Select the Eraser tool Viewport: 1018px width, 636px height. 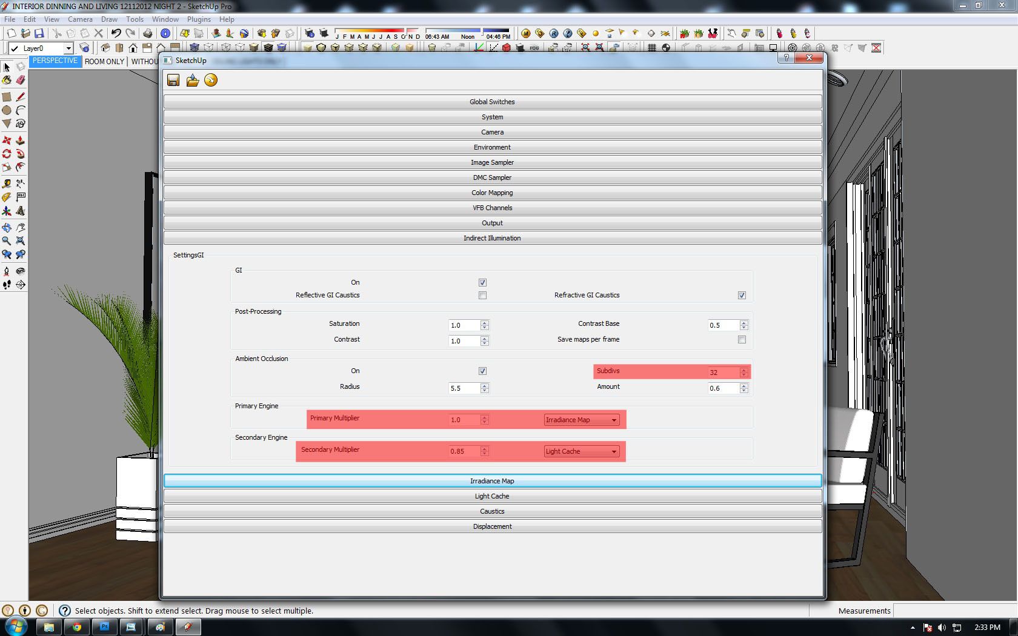click(21, 80)
